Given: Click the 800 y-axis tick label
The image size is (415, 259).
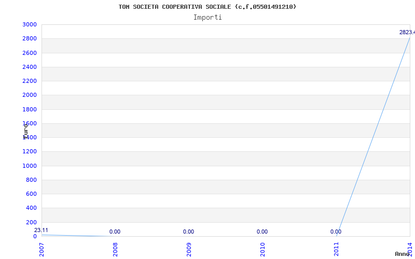Looking at the screenshot, I should pyautogui.click(x=32, y=180).
